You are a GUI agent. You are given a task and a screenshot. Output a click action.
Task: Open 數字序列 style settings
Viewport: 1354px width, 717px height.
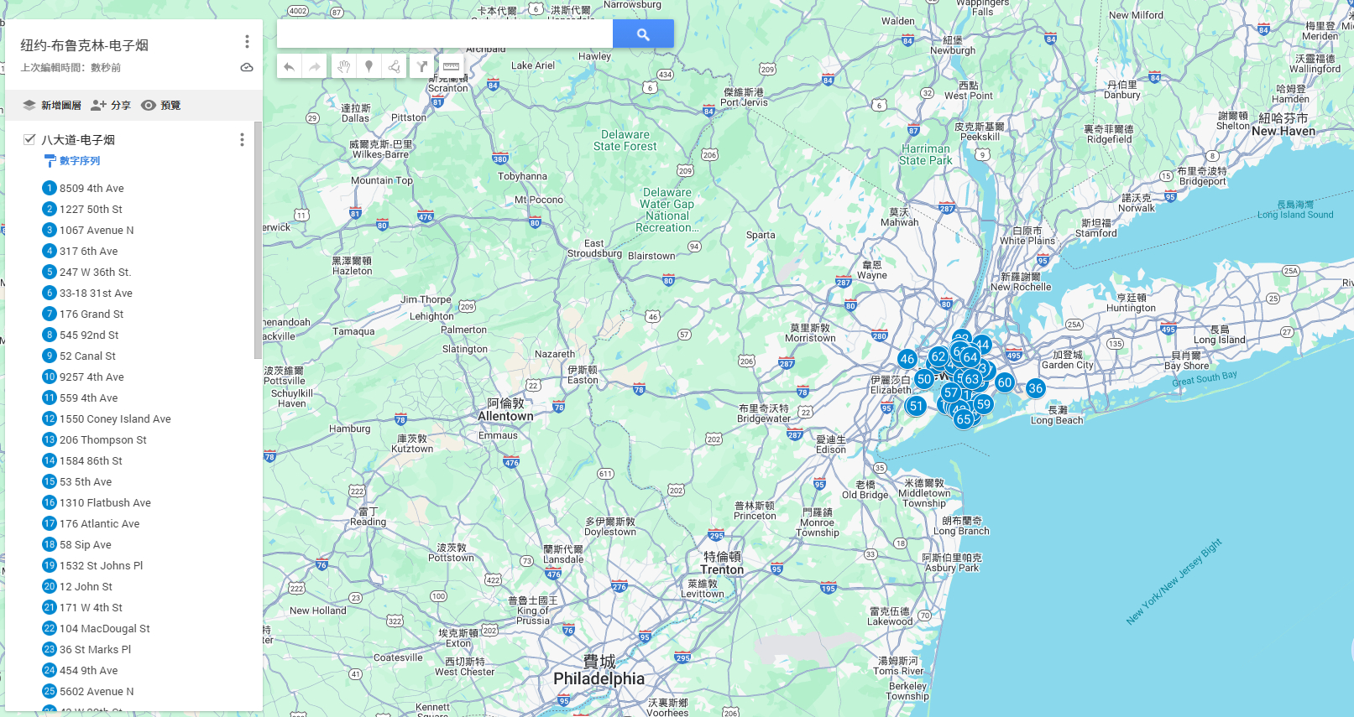point(79,161)
